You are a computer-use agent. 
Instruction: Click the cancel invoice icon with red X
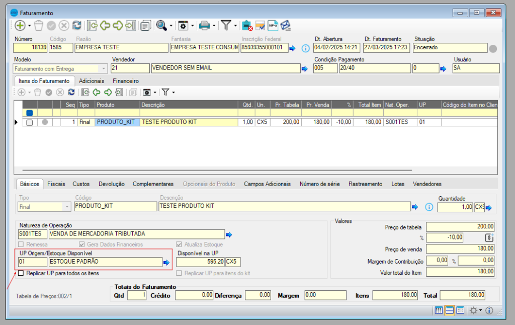pos(246,25)
